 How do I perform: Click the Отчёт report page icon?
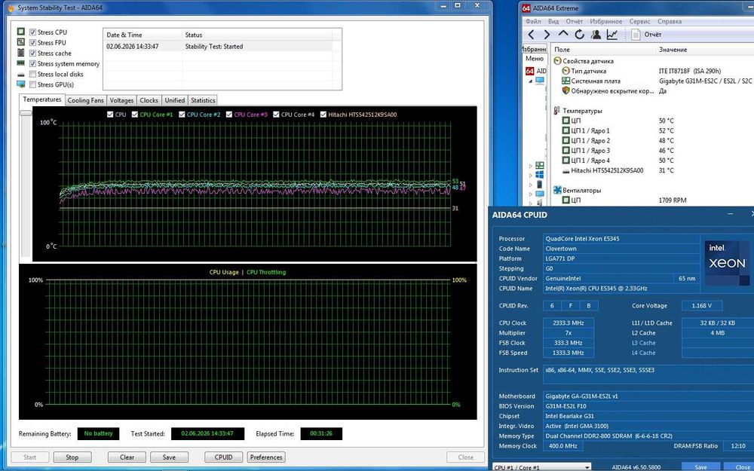pos(636,35)
